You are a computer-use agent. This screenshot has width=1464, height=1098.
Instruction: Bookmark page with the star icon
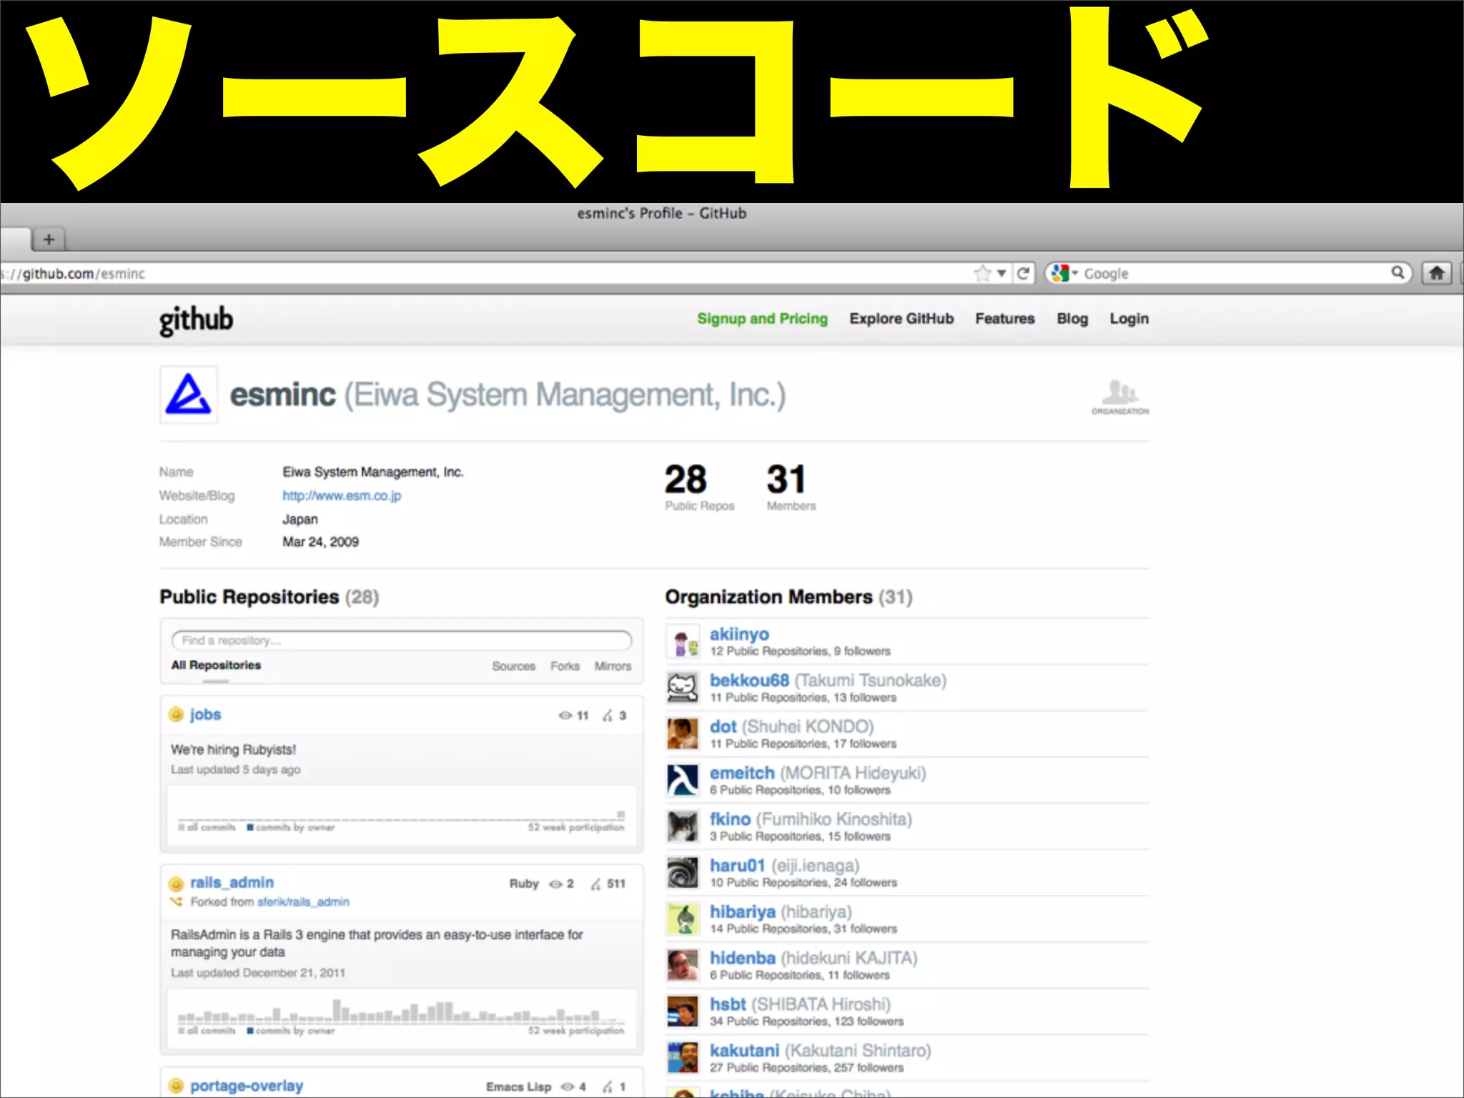[x=982, y=273]
